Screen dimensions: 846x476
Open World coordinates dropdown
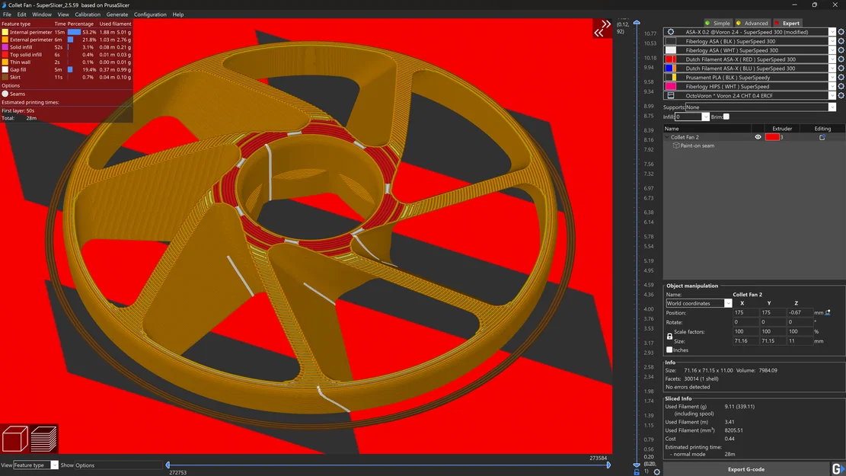pos(728,303)
